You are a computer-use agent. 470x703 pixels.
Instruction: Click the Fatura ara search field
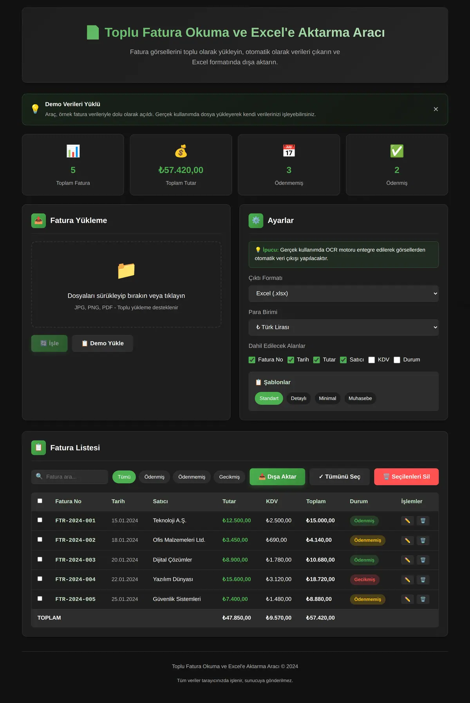(70, 477)
